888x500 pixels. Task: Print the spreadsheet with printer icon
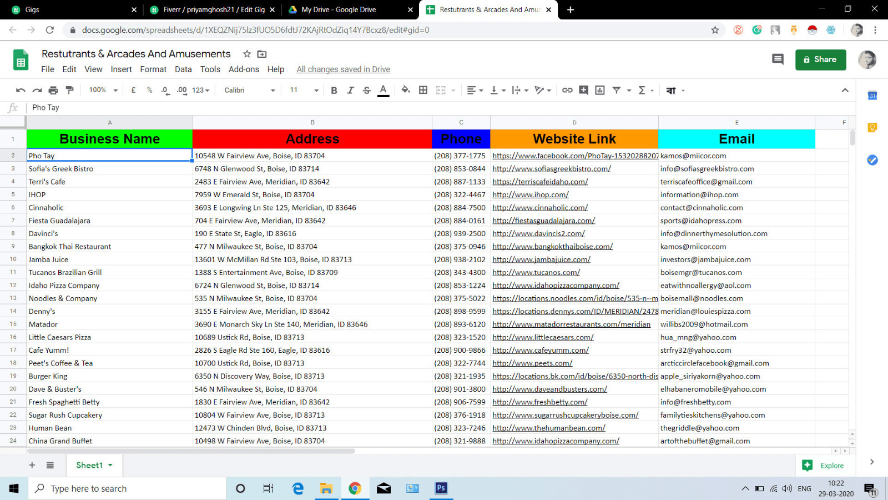[x=53, y=90]
